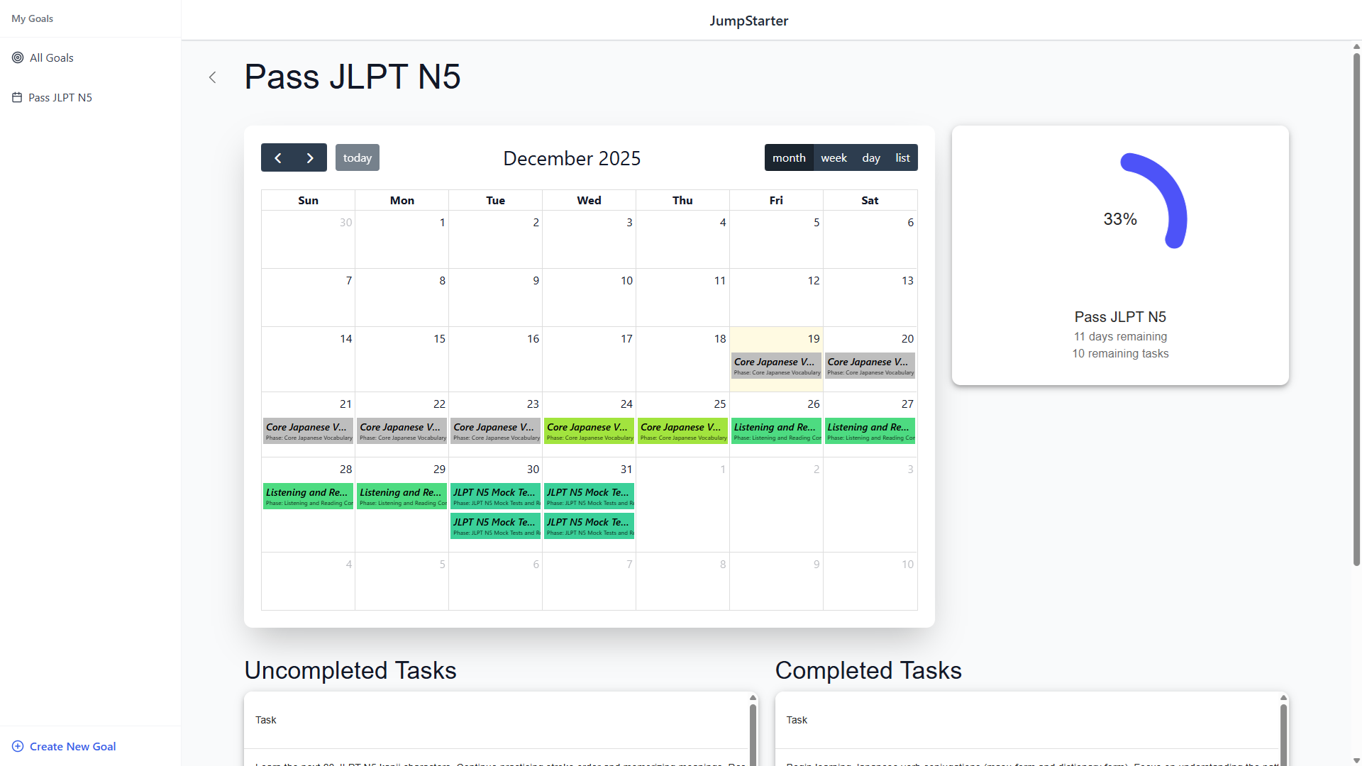The width and height of the screenshot is (1362, 766).
Task: Advance to next month with right chevron
Action: click(x=310, y=157)
